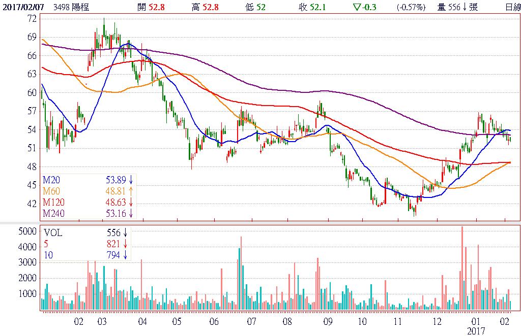521x336 pixels.
Task: Click the down arrow next to VOL 556
Action: pyautogui.click(x=125, y=233)
